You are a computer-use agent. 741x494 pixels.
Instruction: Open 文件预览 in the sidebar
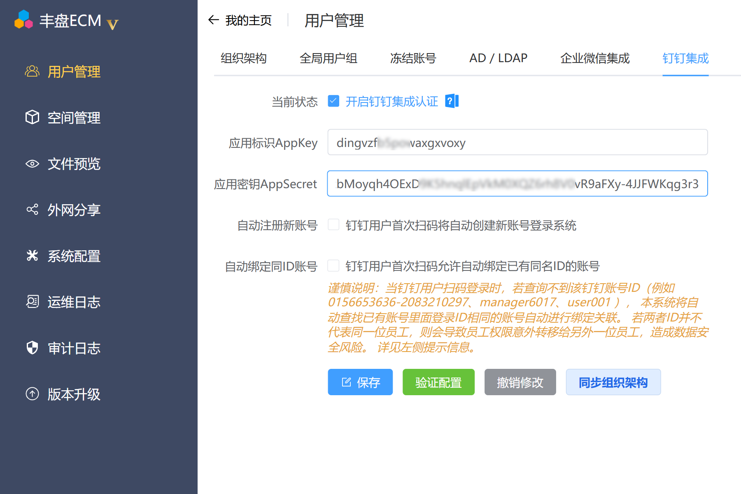74,164
